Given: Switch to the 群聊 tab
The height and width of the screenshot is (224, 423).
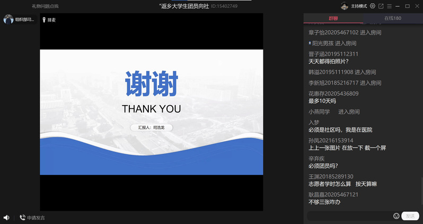Looking at the screenshot, I should tap(333, 18).
